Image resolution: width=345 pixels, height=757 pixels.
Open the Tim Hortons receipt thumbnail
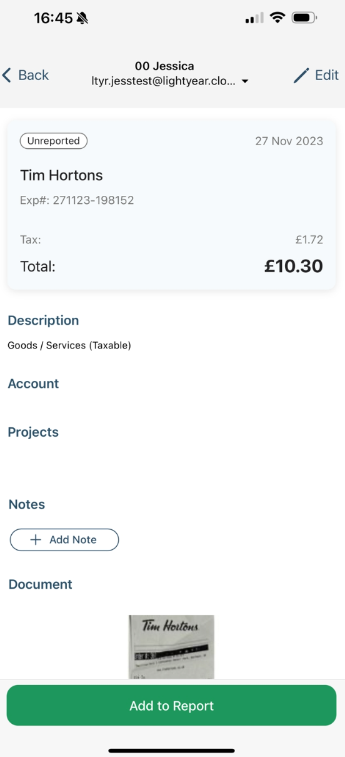point(172,647)
